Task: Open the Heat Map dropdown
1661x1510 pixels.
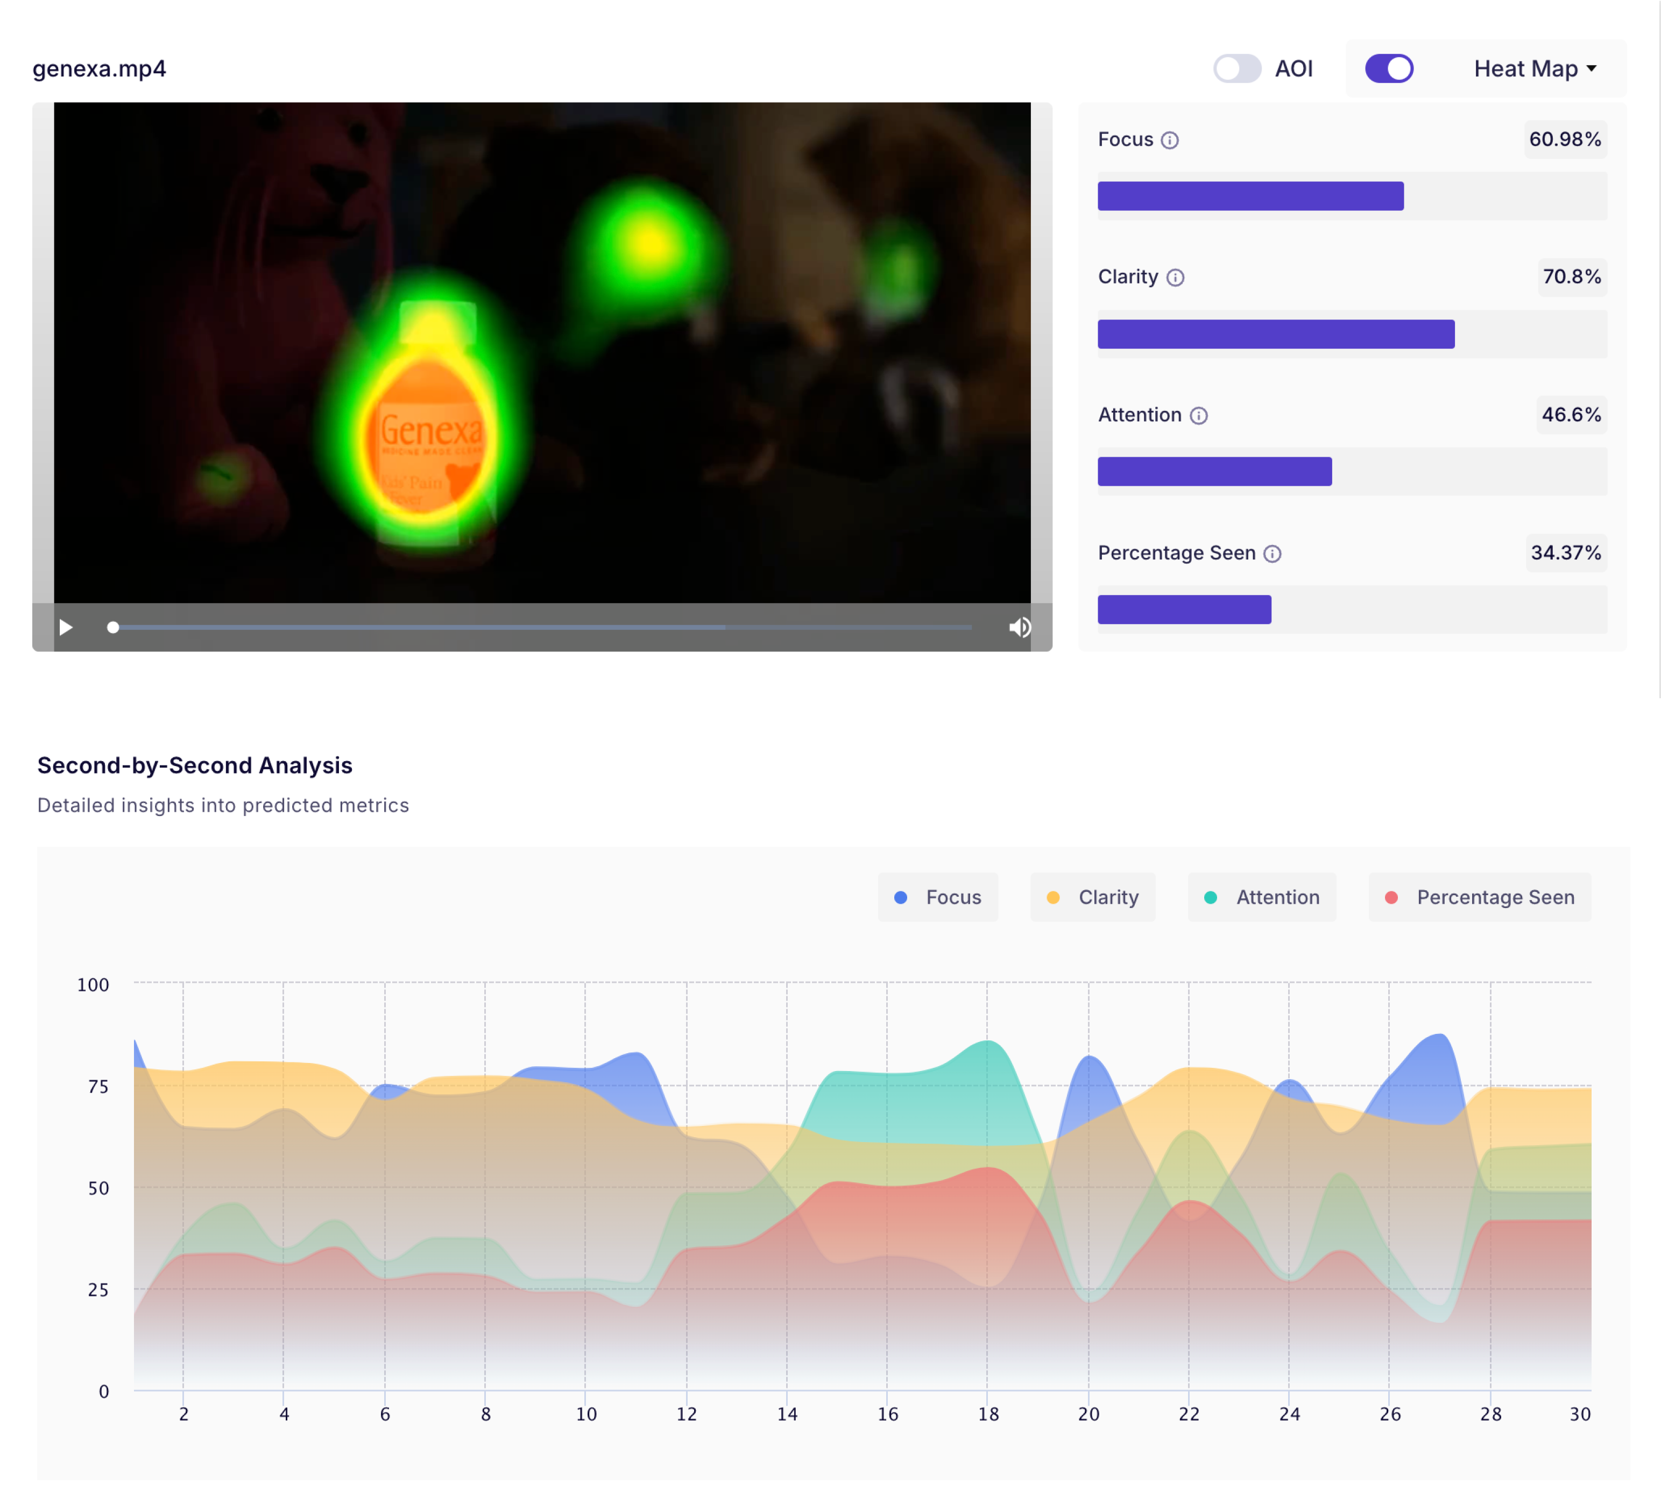Action: pyautogui.click(x=1535, y=68)
